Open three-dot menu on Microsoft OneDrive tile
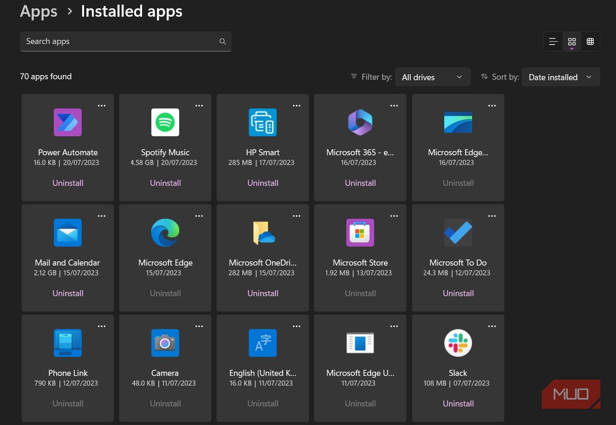The image size is (616, 425). pos(297,216)
